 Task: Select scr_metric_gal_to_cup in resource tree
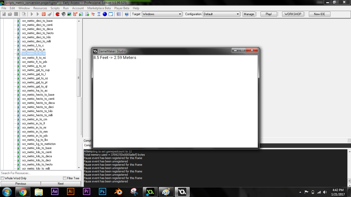pyautogui.click(x=36, y=70)
